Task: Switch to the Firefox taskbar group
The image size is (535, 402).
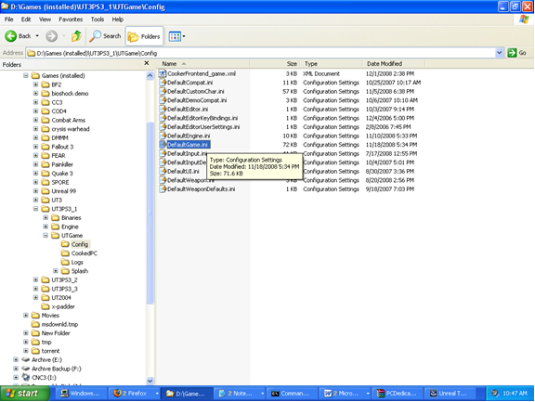Action: pos(134,394)
